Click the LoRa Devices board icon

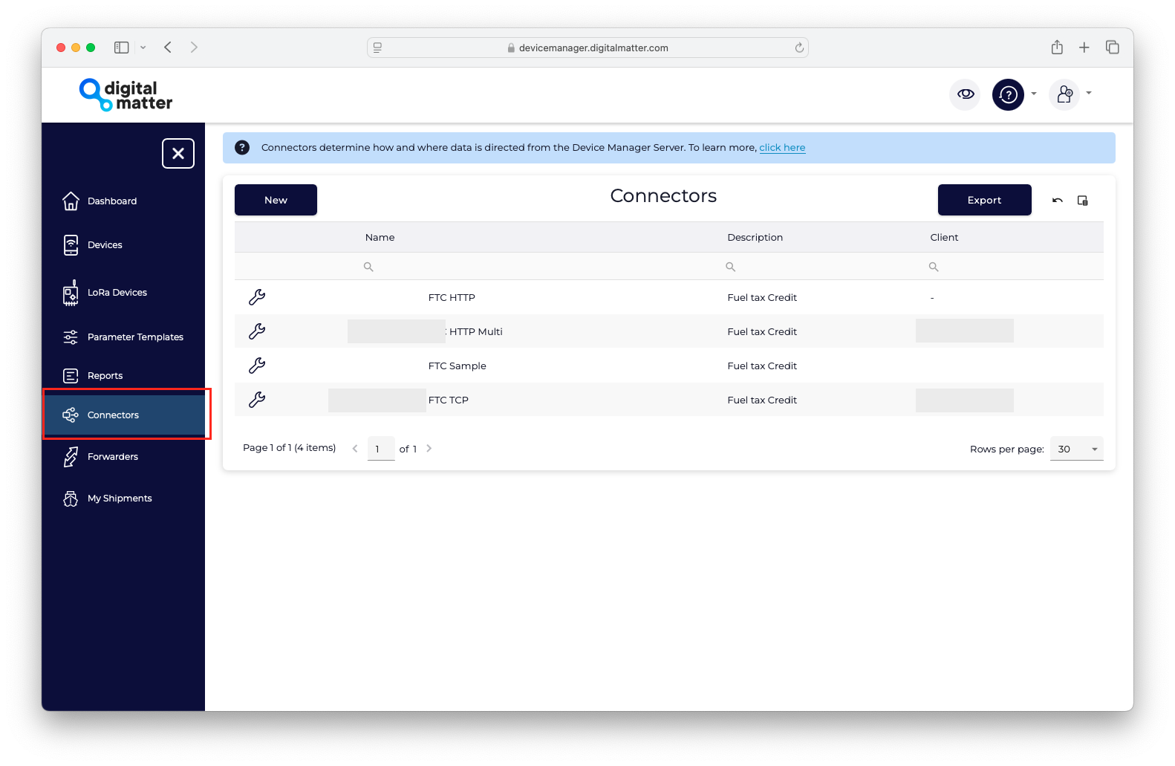tap(71, 293)
